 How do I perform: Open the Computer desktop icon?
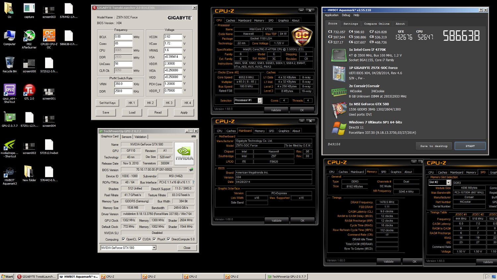[9, 38]
